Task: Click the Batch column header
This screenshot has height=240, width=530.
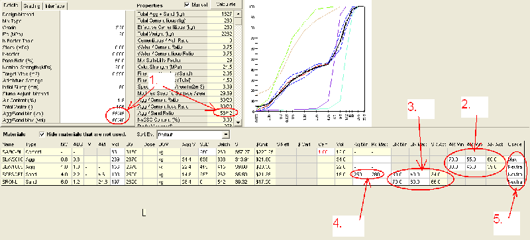Action: [x=223, y=145]
